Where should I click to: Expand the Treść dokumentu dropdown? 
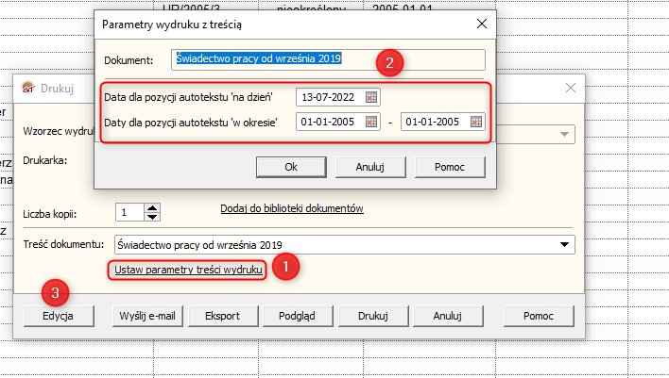click(564, 245)
